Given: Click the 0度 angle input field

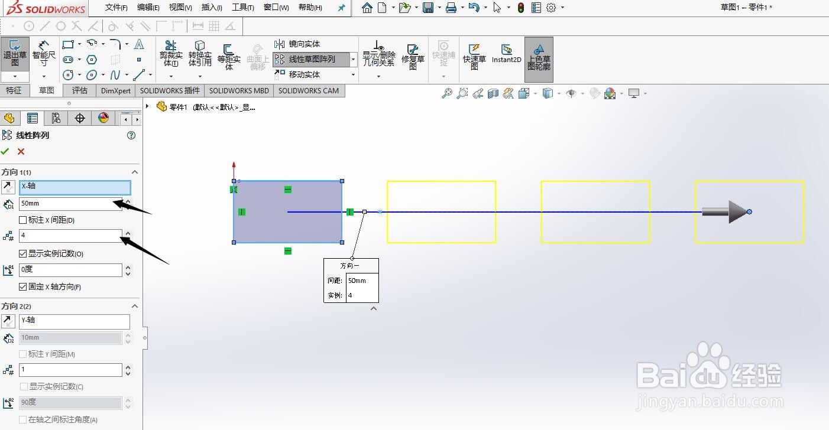Looking at the screenshot, I should click(x=70, y=270).
